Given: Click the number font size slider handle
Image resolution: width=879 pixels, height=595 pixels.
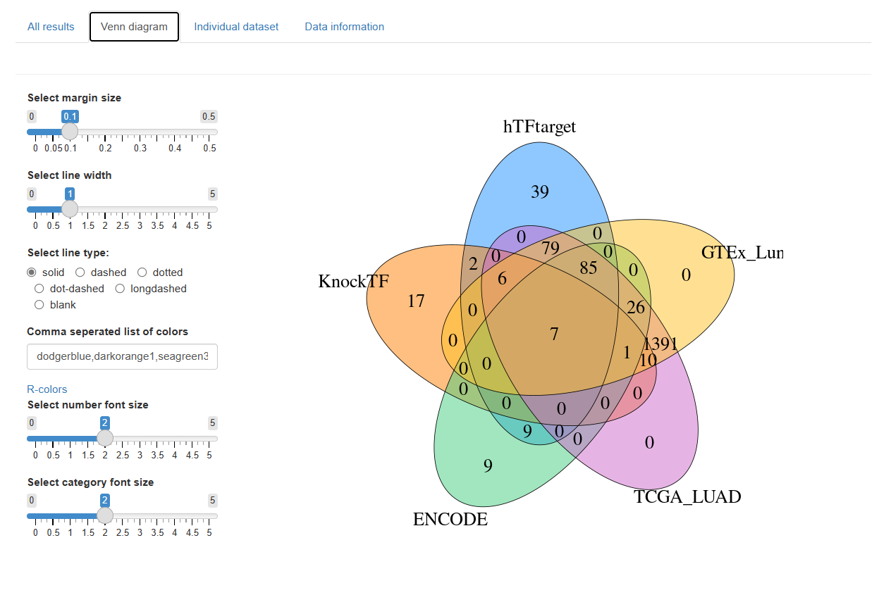Looking at the screenshot, I should click(104, 439).
